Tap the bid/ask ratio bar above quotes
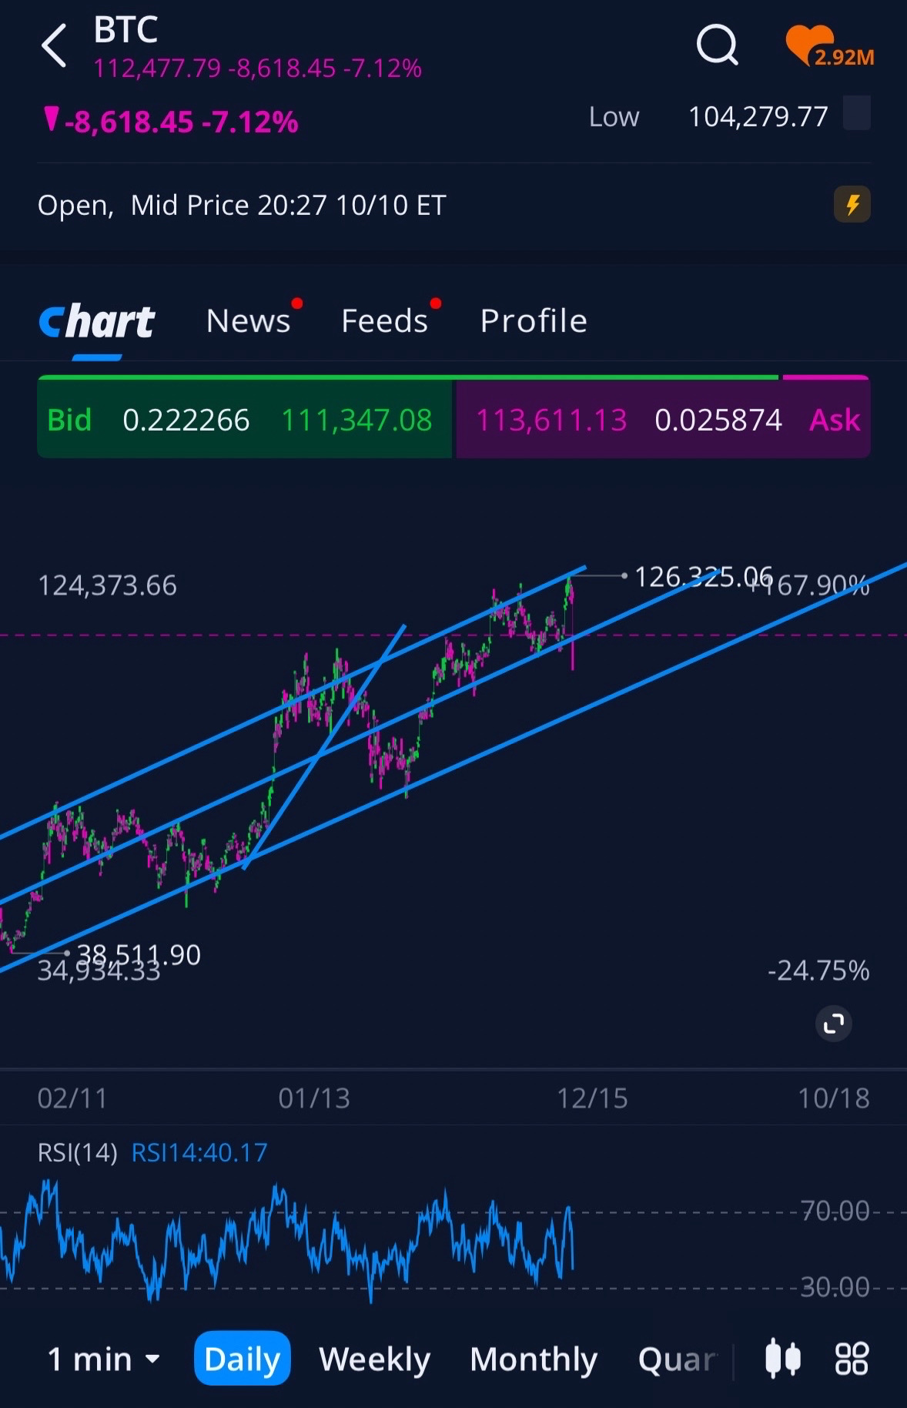Image resolution: width=907 pixels, height=1408 pixels. 453,377
